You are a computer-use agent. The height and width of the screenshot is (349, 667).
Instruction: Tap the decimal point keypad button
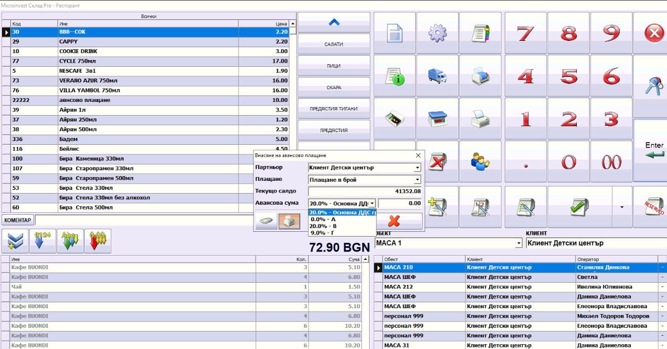(525, 161)
